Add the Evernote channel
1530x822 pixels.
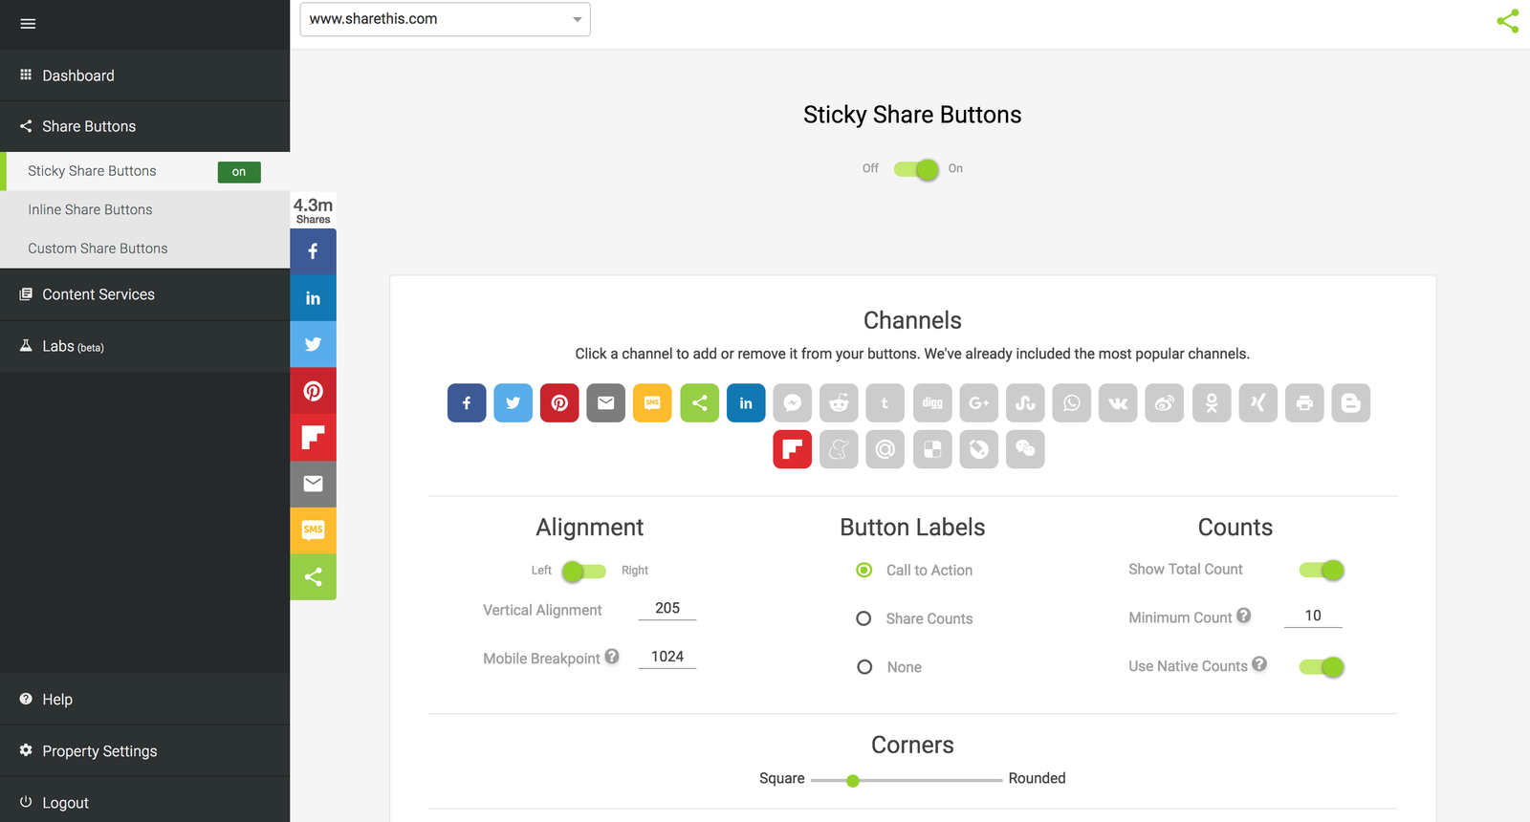tap(839, 449)
